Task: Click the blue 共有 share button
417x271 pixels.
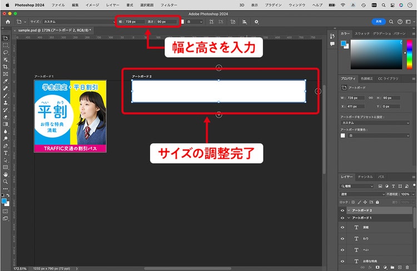Action: tap(379, 22)
